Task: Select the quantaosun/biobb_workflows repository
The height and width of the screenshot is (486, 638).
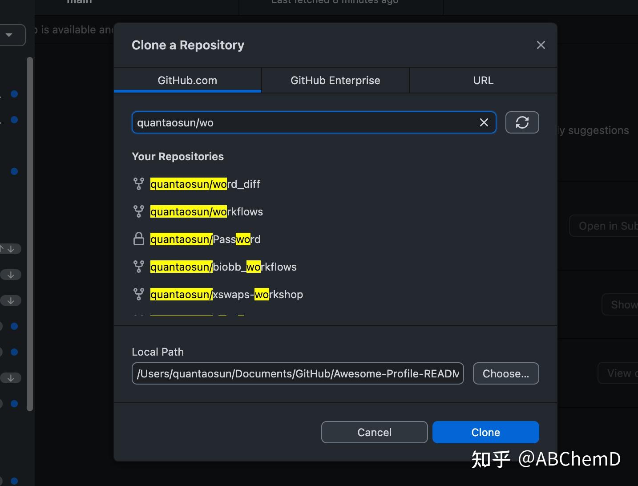Action: click(223, 267)
